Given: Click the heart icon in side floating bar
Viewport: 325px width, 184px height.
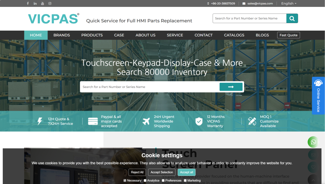Looking at the screenshot, I should click(313, 167).
